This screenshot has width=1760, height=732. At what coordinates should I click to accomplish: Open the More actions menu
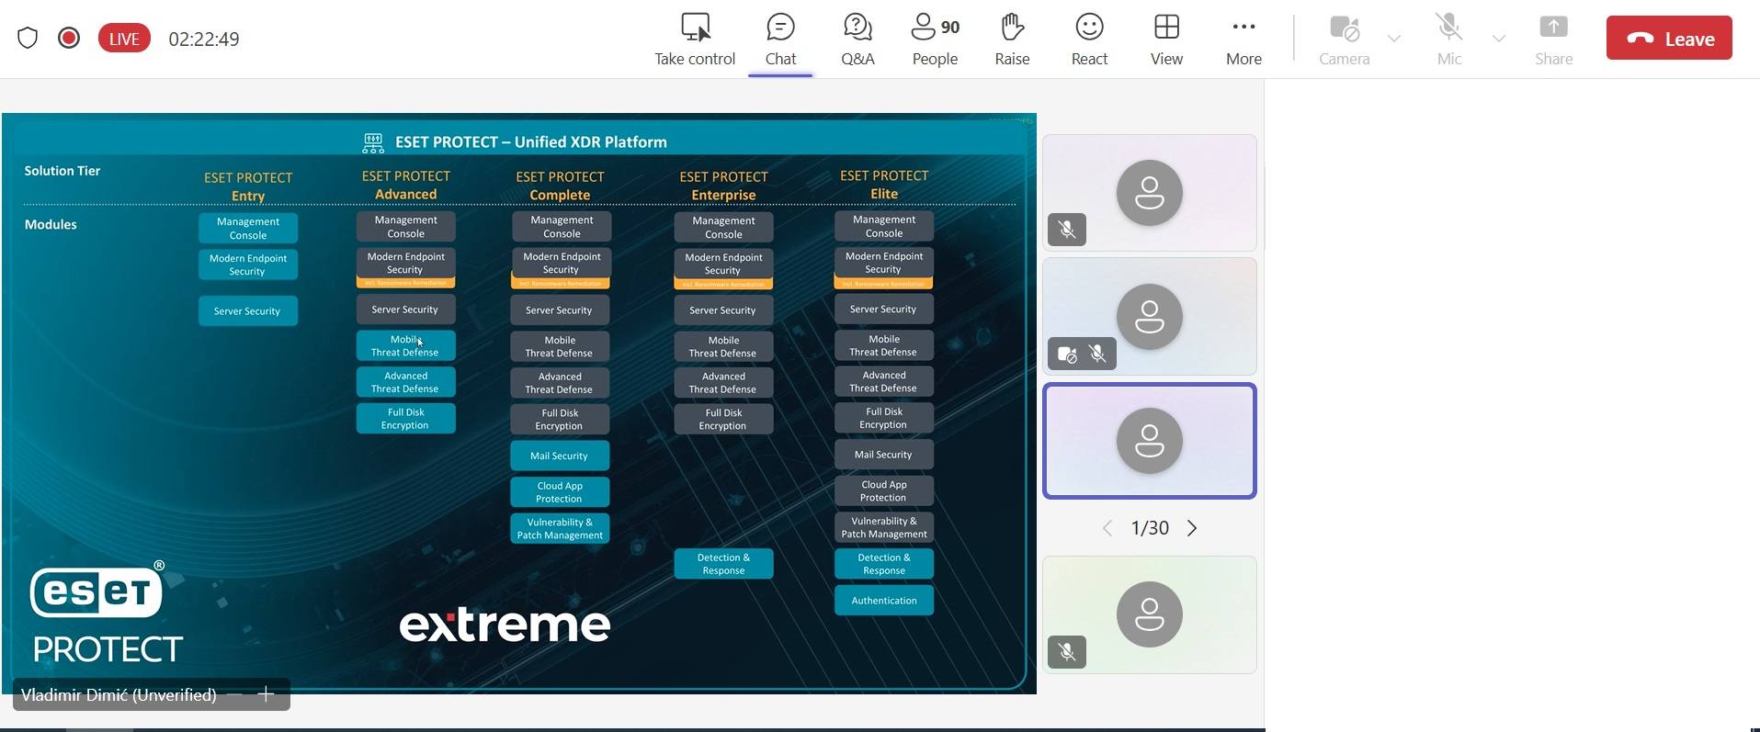(1243, 39)
